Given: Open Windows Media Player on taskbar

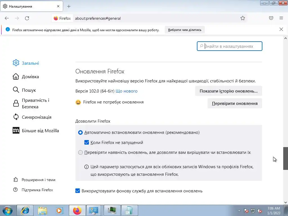Looking at the screenshot, I should 59,210.
